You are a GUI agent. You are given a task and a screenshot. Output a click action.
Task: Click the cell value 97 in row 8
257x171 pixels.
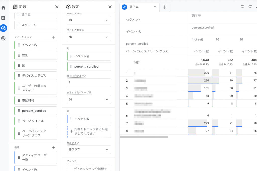pos(207,131)
